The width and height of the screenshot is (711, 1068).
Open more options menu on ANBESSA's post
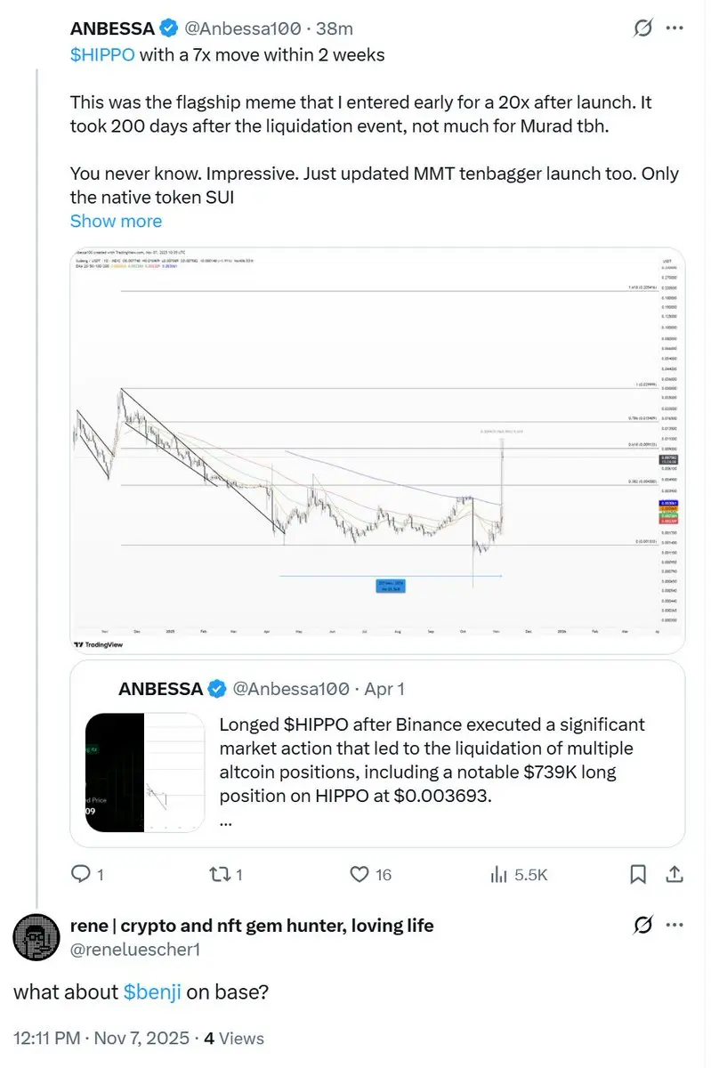coord(675,28)
